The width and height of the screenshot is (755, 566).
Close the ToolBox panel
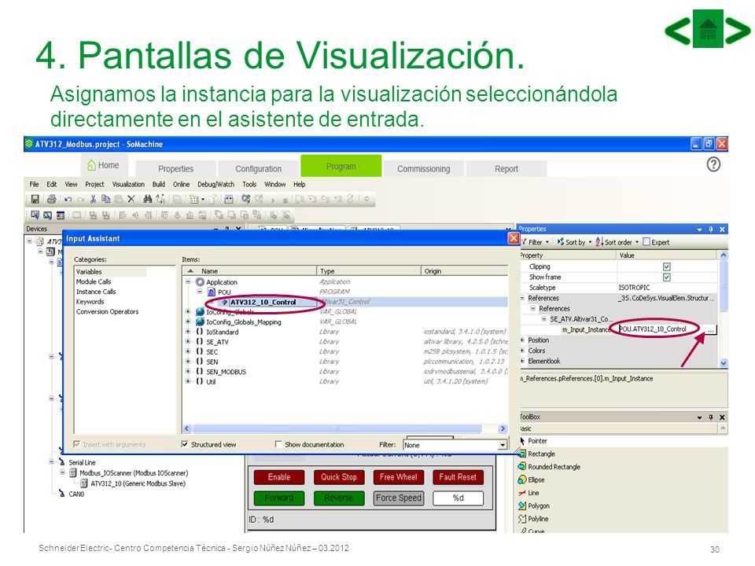[722, 417]
